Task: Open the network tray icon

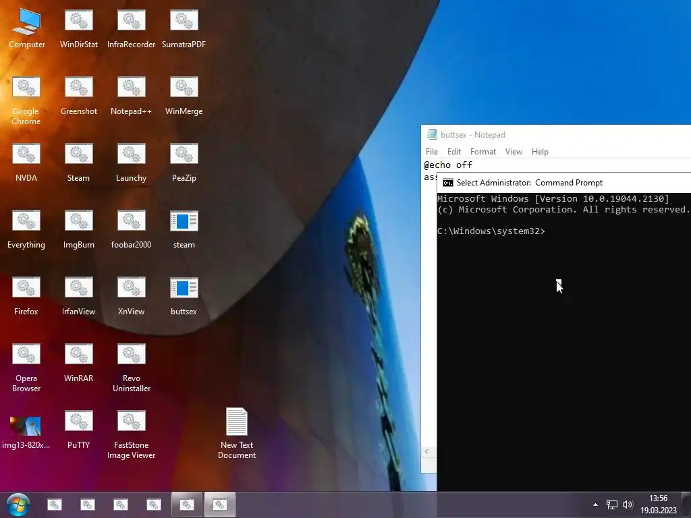Action: click(611, 505)
